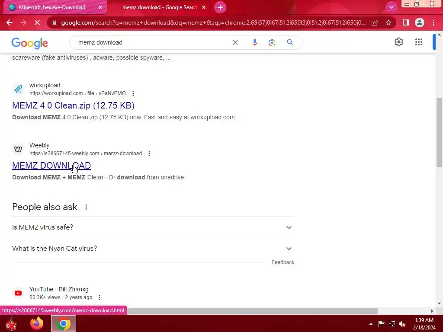Open Google quick settings gear
Screen dimensions: 443x332
[x=398, y=42]
